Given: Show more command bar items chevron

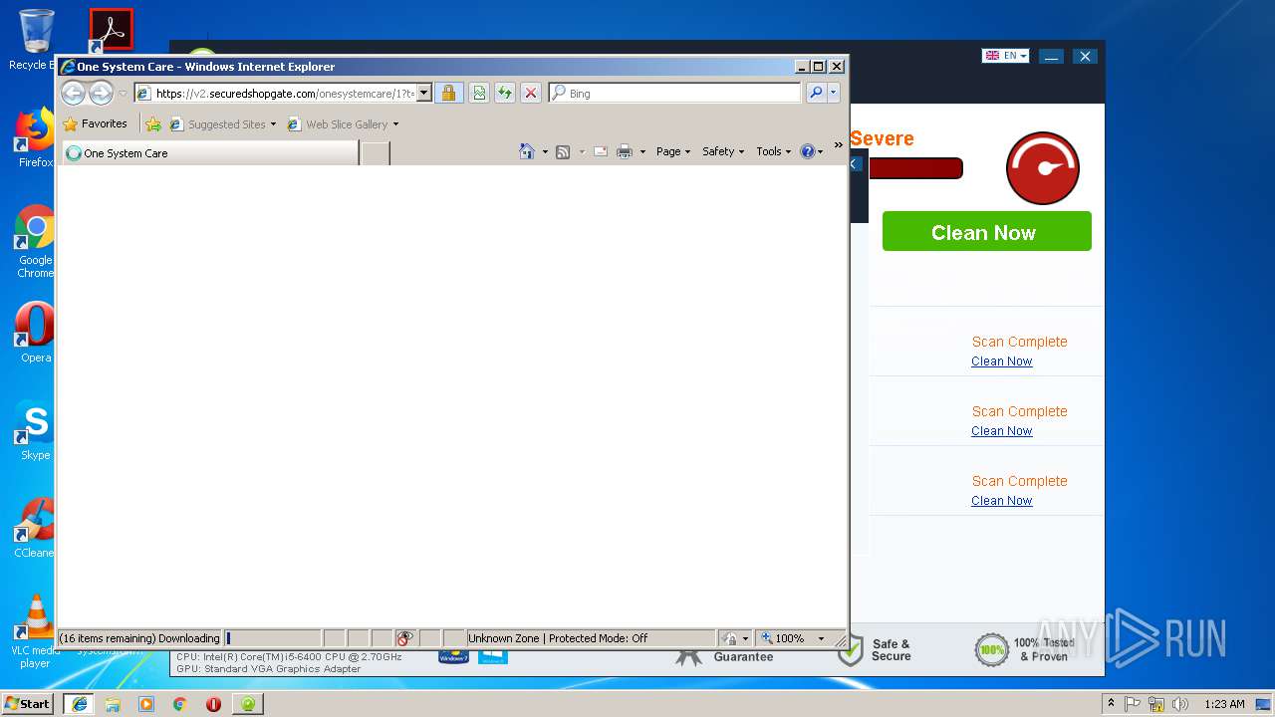Looking at the screenshot, I should tap(838, 145).
